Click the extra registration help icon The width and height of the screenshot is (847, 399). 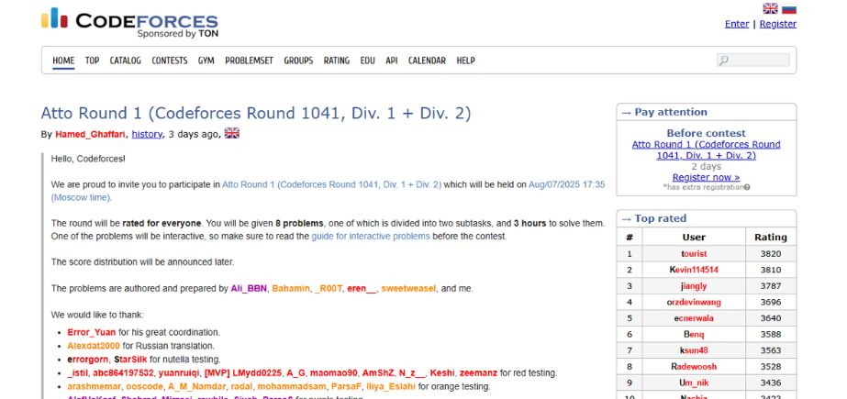click(x=747, y=187)
